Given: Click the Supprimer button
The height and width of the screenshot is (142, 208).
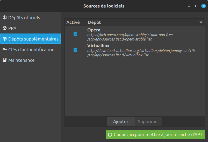Looking at the screenshot, I should pos(149,121).
